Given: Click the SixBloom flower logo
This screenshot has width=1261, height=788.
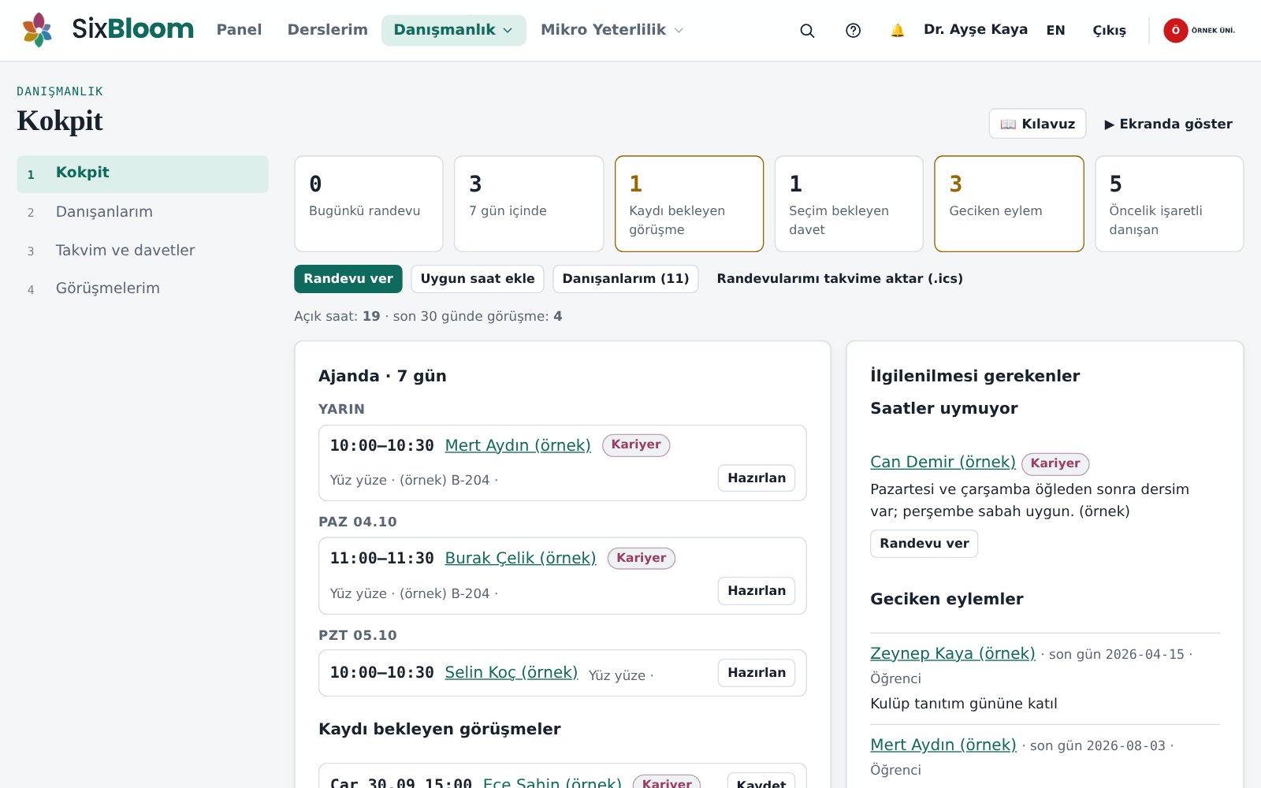Looking at the screenshot, I should click(37, 30).
